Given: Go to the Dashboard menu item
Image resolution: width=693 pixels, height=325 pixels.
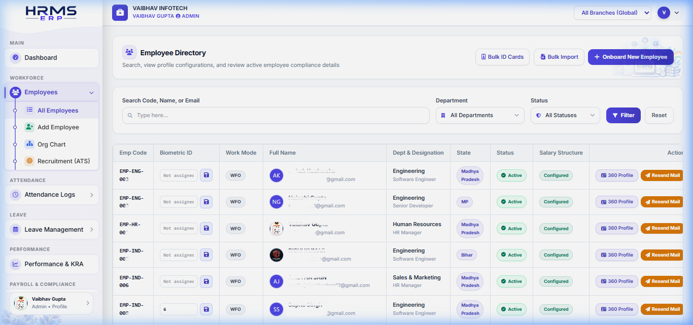Looking at the screenshot, I should (52, 58).
